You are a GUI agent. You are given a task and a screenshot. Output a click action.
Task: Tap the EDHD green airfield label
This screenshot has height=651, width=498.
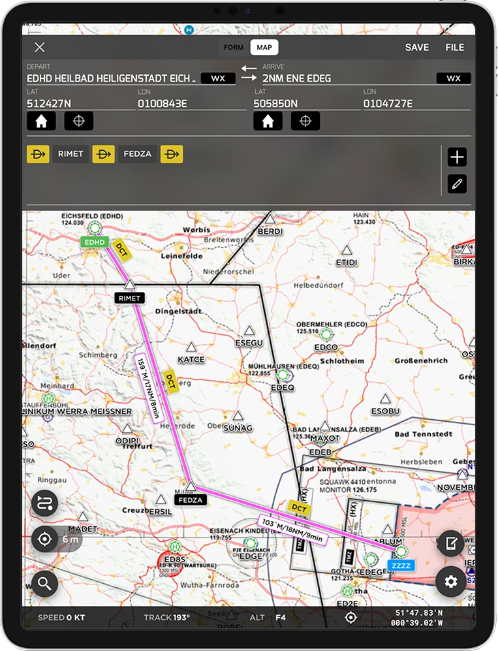click(95, 242)
